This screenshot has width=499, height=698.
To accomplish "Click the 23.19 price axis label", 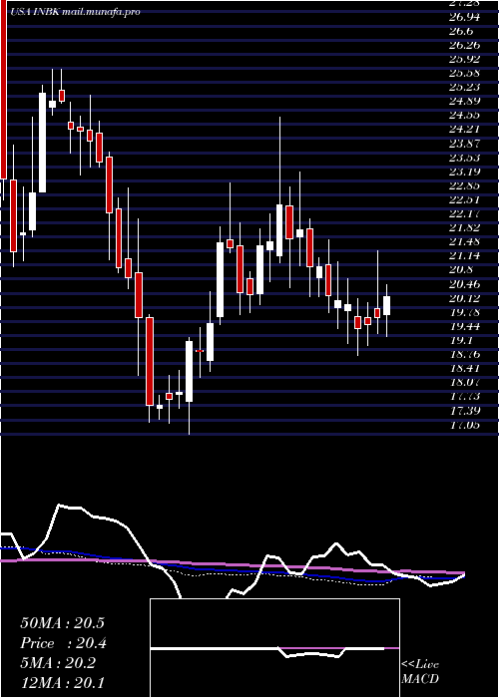I will click(x=464, y=172).
